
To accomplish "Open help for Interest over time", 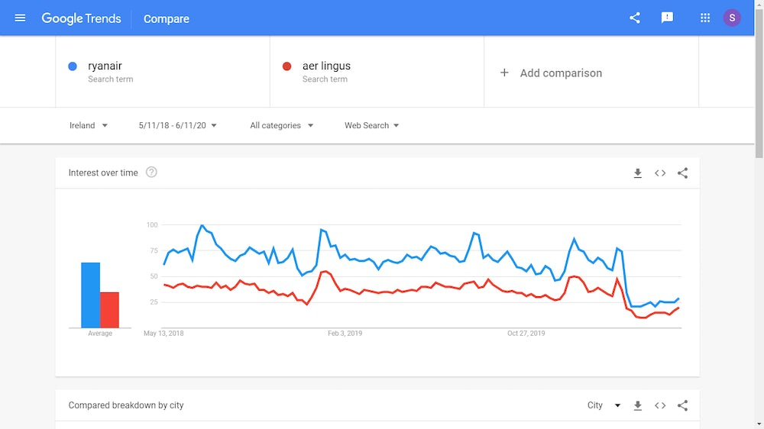I will [151, 173].
